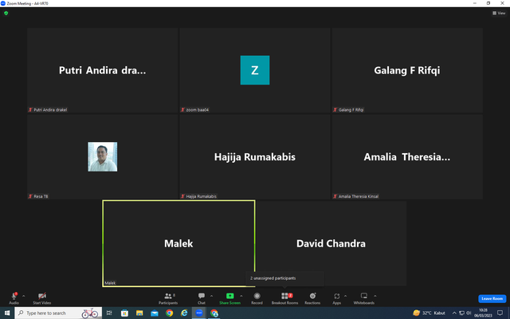Select Amalia Theresia's video tile
Viewport: 510px width, 319px height.
point(407,156)
